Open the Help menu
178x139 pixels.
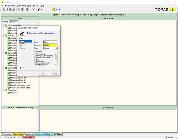pos(42,6)
